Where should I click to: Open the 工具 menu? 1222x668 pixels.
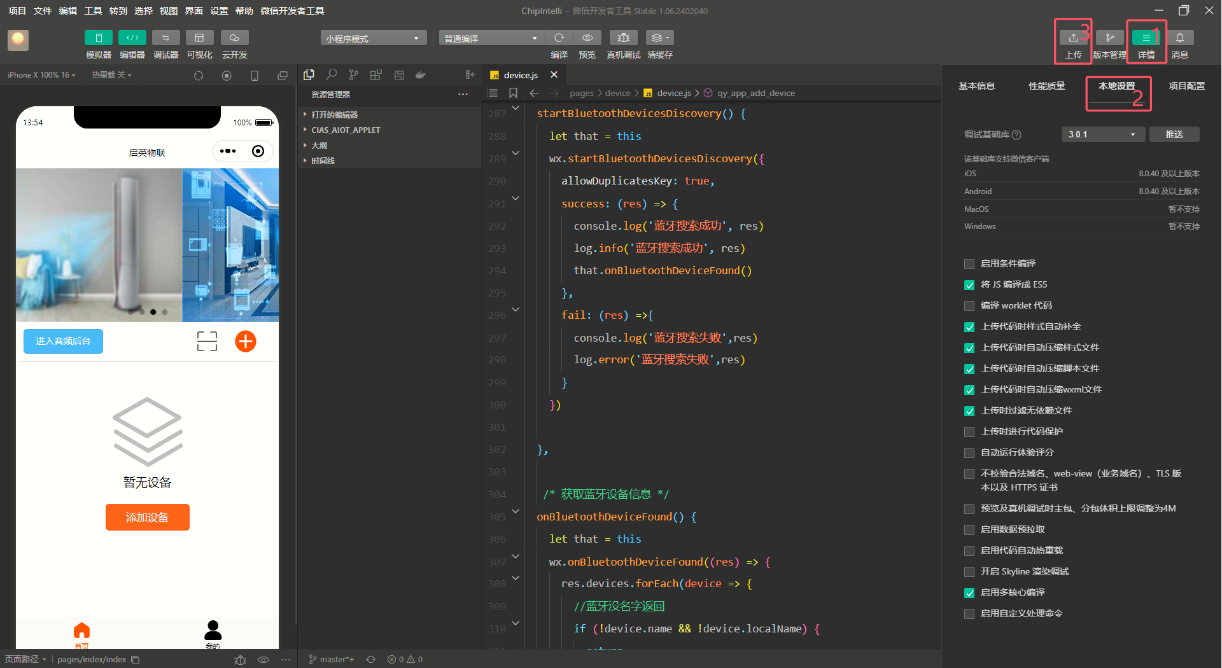click(93, 11)
